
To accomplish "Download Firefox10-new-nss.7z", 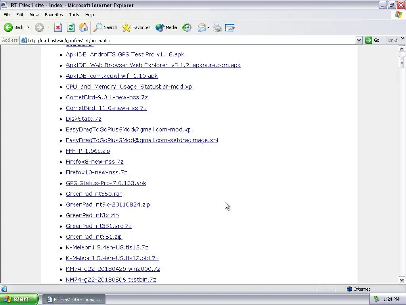I will click(96, 172).
